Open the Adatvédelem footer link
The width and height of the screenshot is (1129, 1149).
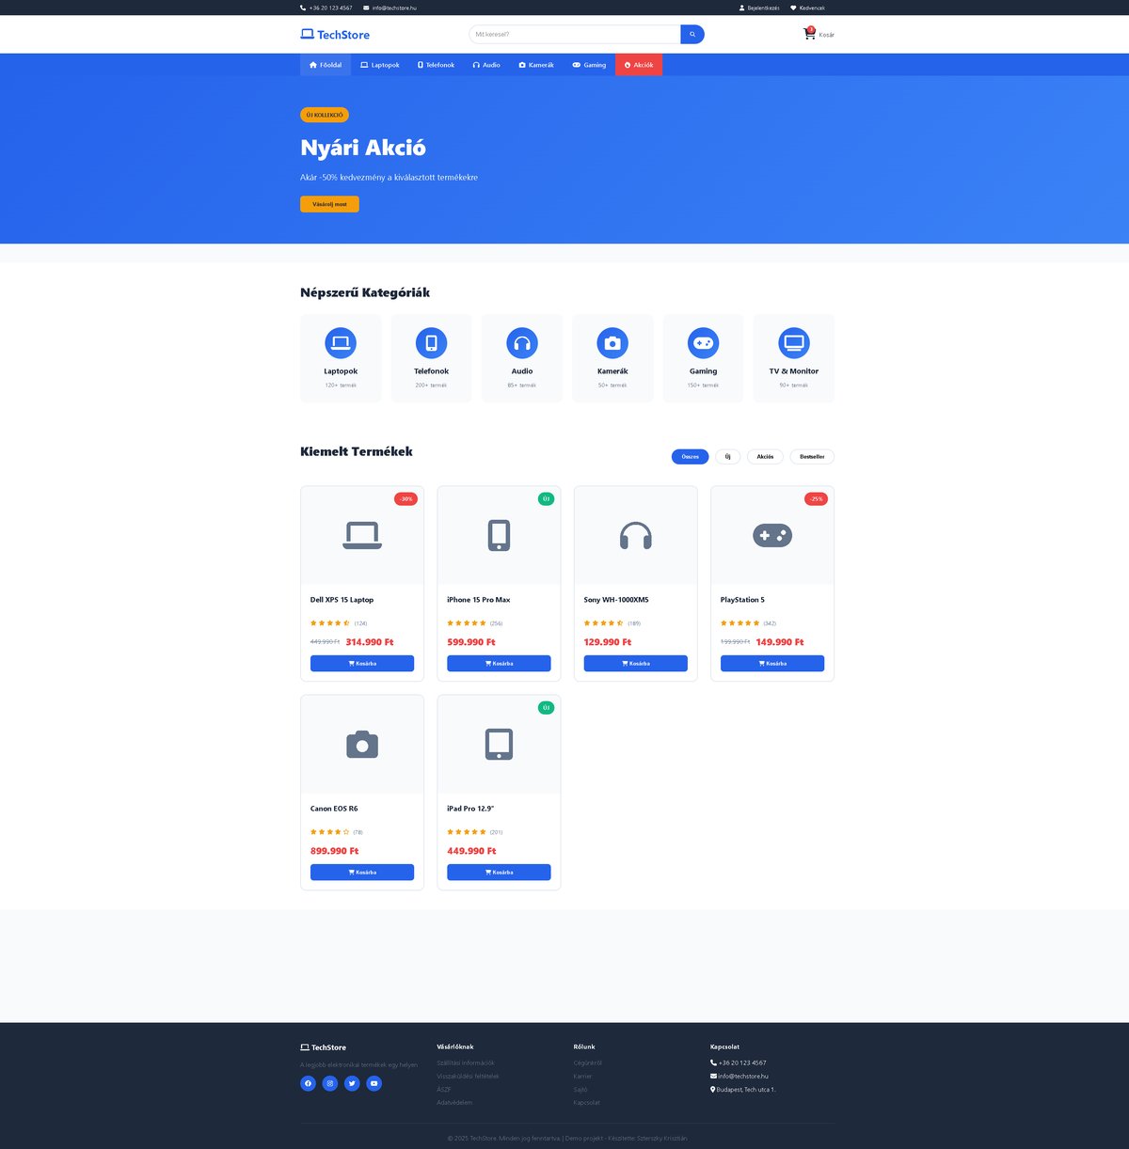(454, 1102)
